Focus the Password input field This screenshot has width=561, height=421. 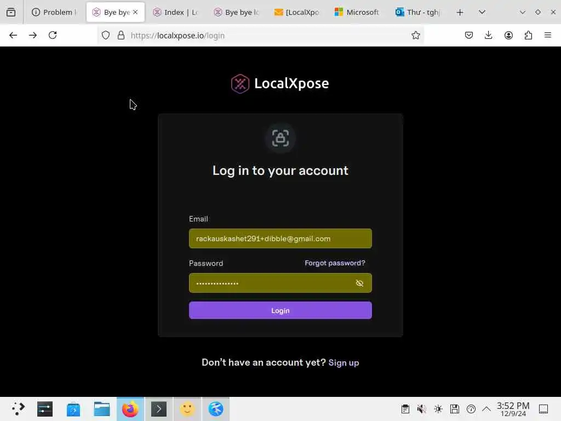tap(280, 283)
